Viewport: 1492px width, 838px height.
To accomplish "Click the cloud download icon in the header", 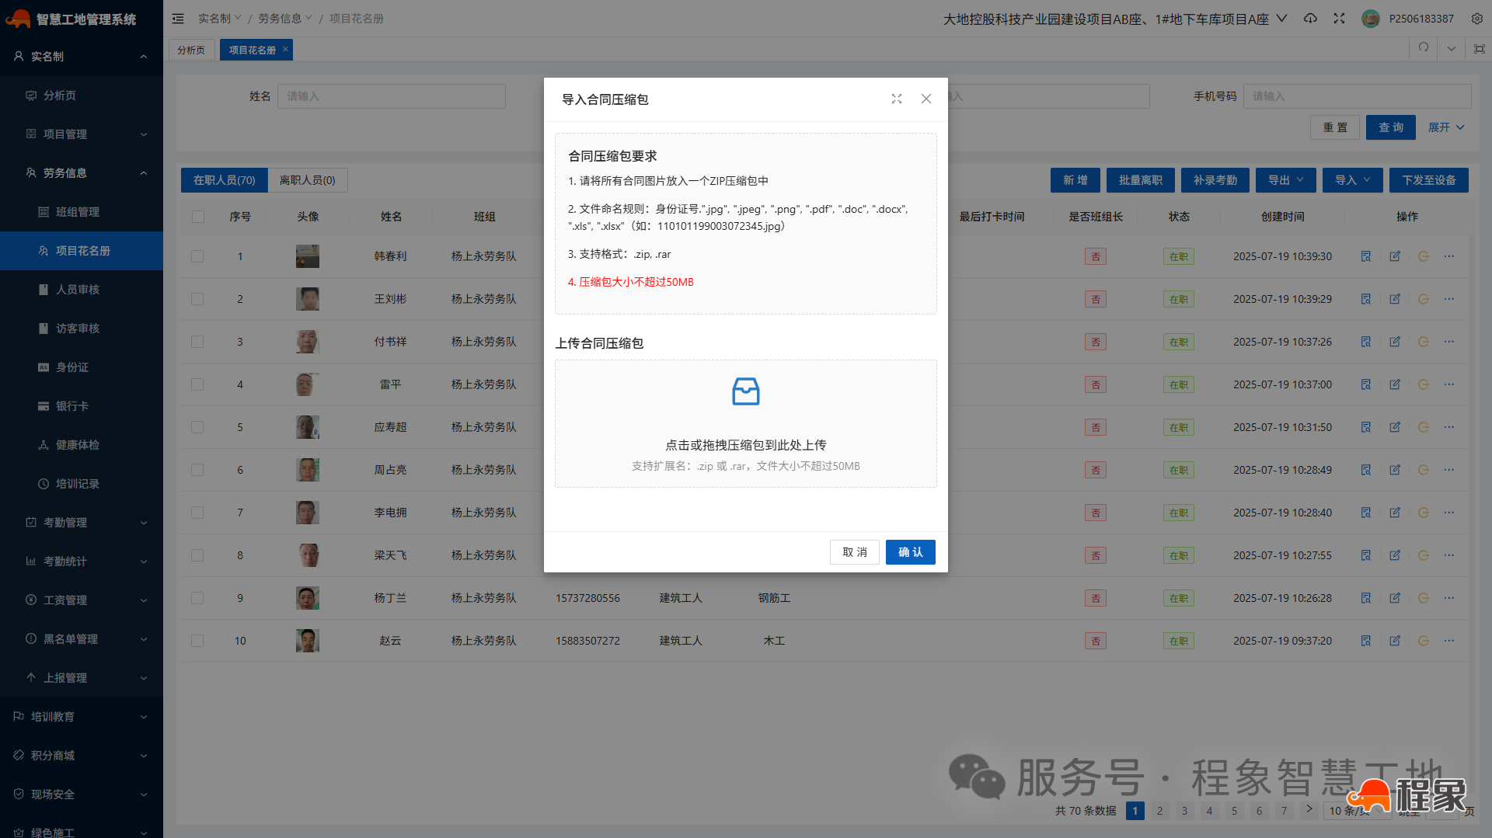I will pyautogui.click(x=1310, y=18).
